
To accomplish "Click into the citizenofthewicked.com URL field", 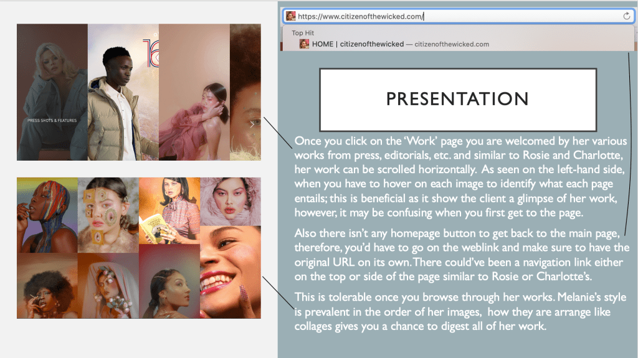I will 436,16.
